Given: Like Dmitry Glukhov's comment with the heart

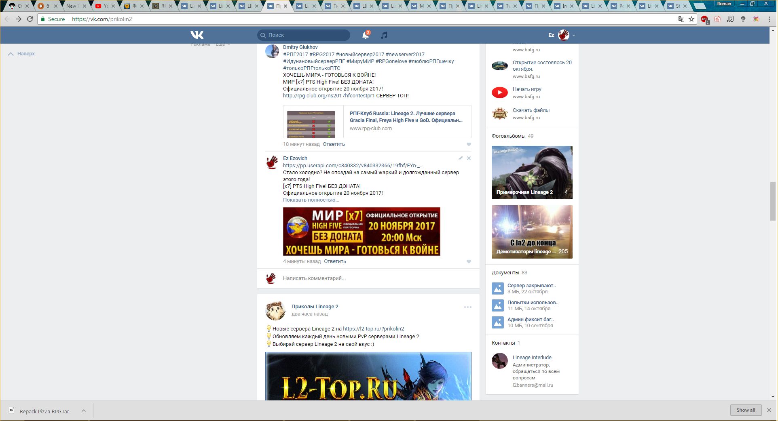Looking at the screenshot, I should pos(469,145).
